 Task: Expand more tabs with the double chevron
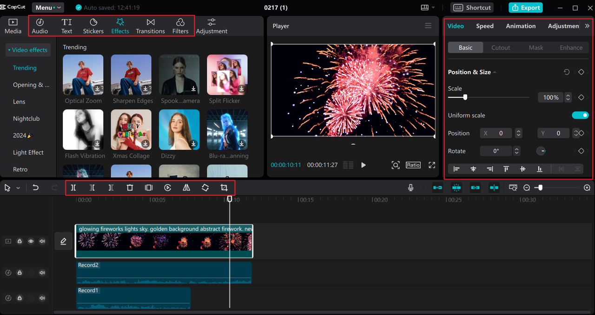pyautogui.click(x=587, y=26)
